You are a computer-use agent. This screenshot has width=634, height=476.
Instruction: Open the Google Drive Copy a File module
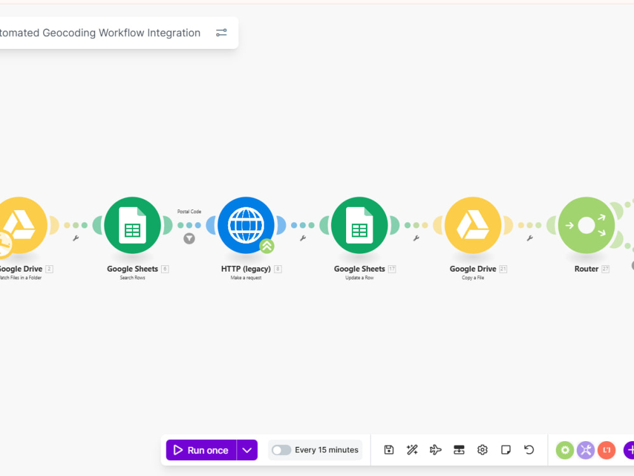(x=473, y=225)
